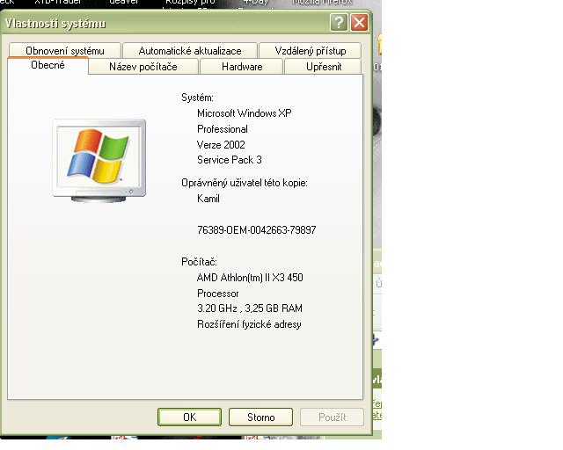Click the Professional edition text

223,129
